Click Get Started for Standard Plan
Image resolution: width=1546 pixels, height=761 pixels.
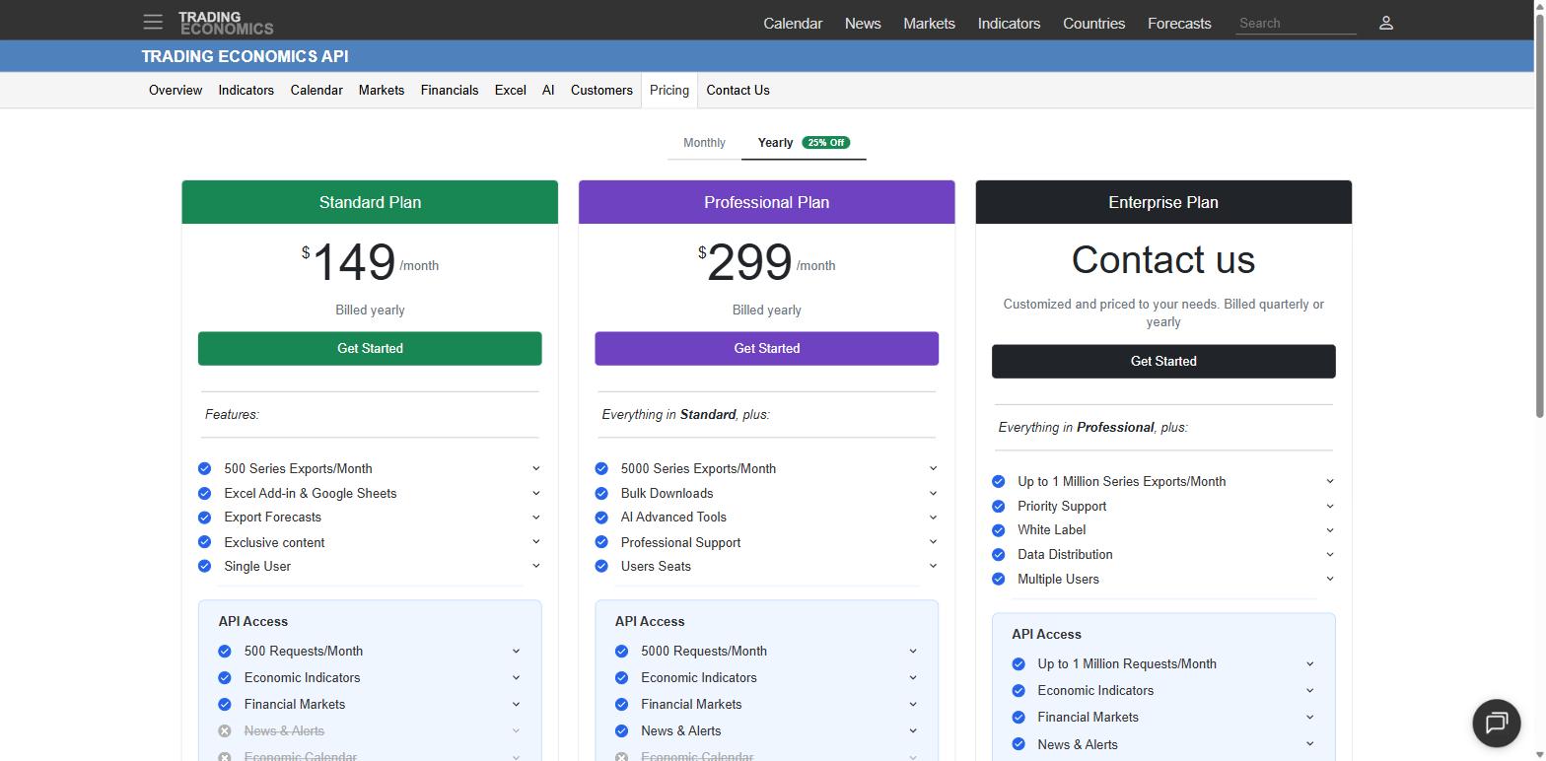(370, 348)
